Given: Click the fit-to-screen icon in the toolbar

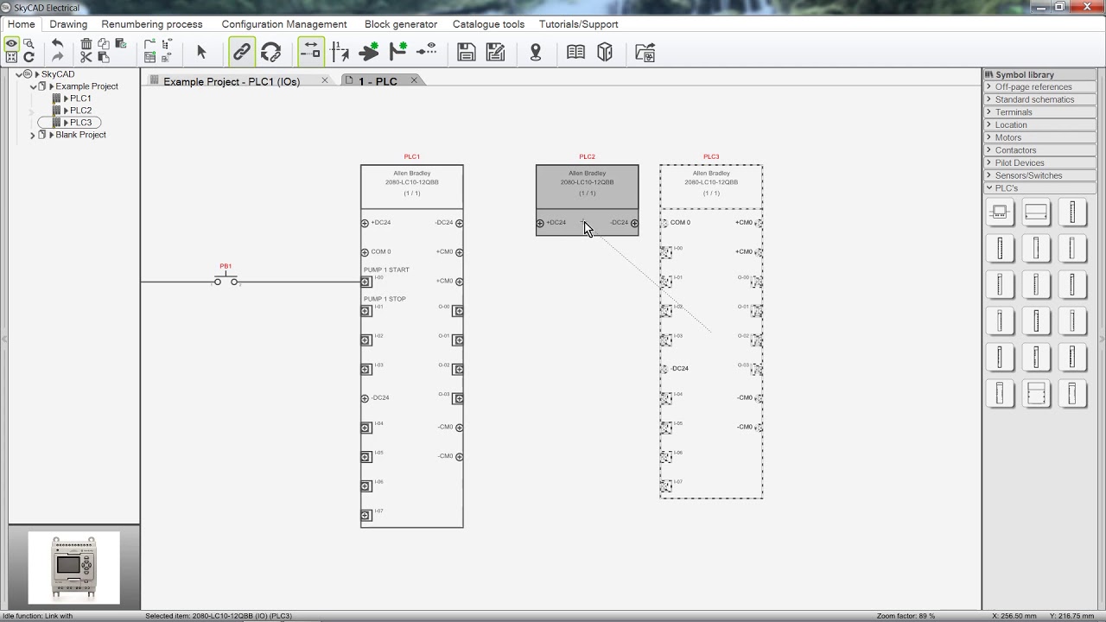Looking at the screenshot, I should [x=12, y=57].
